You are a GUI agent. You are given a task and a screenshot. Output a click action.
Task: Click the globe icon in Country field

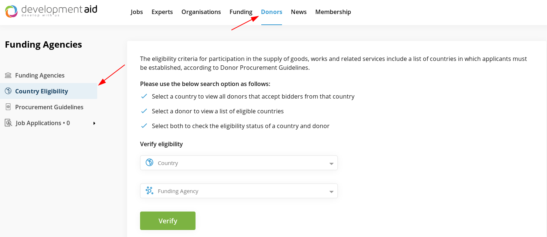149,163
